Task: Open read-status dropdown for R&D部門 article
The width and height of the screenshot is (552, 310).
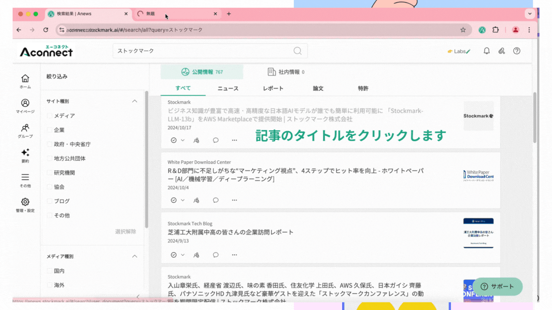Action: pyautogui.click(x=183, y=200)
